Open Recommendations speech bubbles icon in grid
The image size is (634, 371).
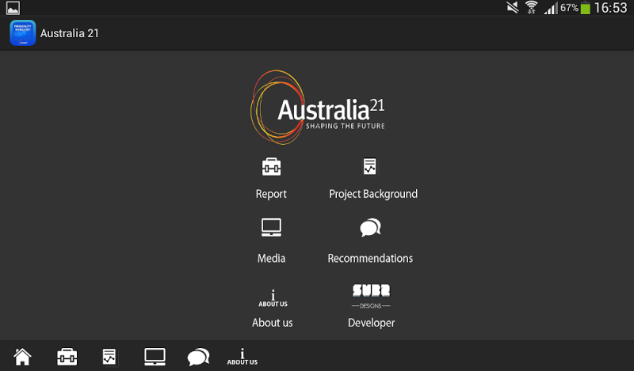(x=370, y=228)
